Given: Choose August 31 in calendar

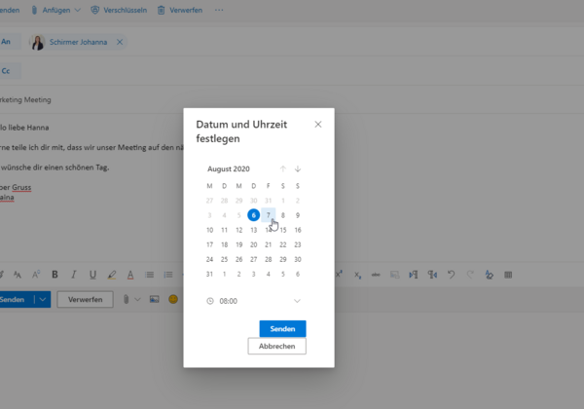Looking at the screenshot, I should [209, 275].
